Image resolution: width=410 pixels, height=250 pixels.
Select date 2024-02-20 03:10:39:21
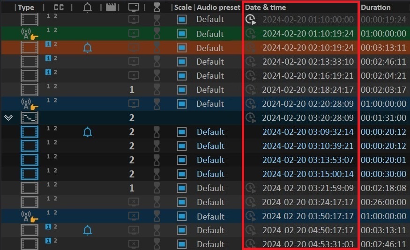308,146
